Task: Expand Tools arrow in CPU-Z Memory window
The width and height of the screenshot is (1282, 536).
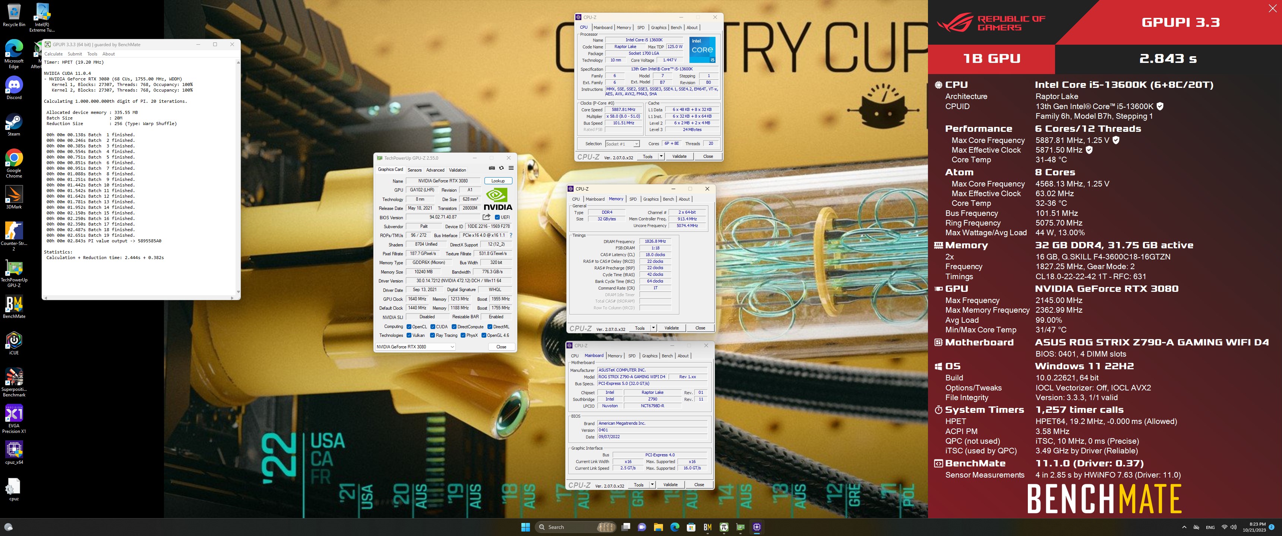Action: 653,328
